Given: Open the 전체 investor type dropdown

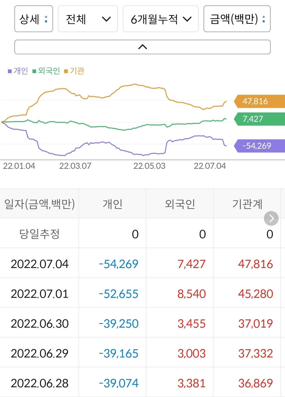Looking at the screenshot, I should point(88,19).
